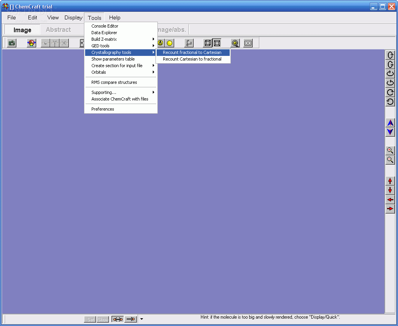
Task: Choose Data Explorer from Tools menu
Action: pos(121,33)
